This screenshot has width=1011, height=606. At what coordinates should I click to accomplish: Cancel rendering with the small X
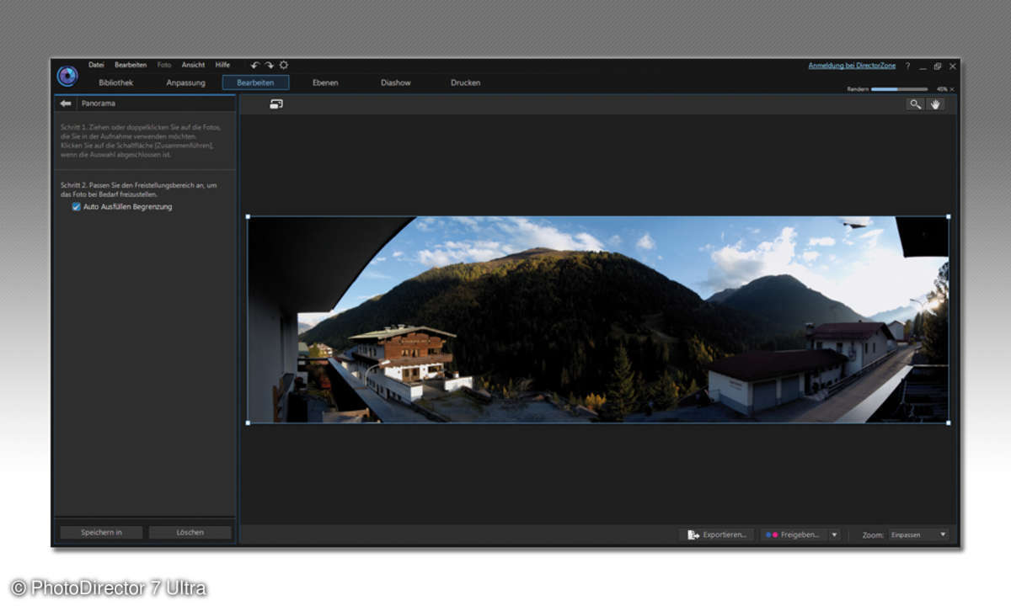coord(952,88)
